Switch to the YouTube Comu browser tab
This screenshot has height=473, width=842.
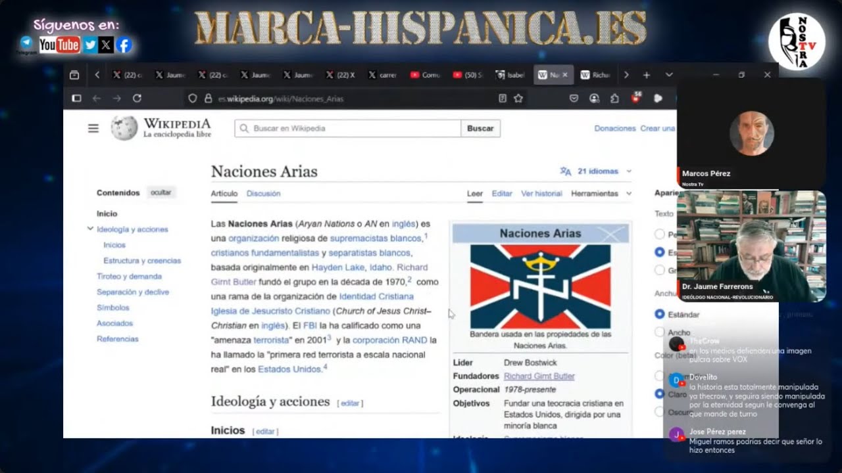pyautogui.click(x=425, y=75)
